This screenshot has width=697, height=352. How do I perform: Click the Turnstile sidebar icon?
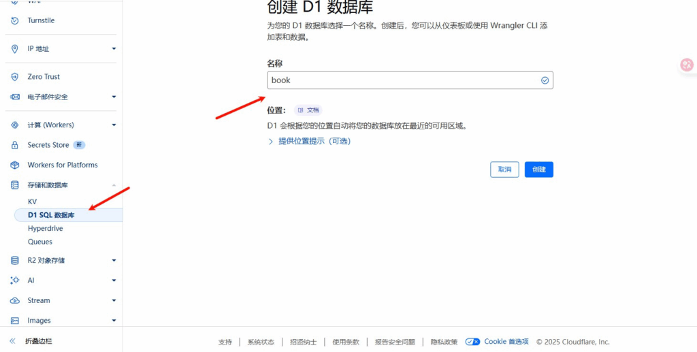pyautogui.click(x=15, y=20)
